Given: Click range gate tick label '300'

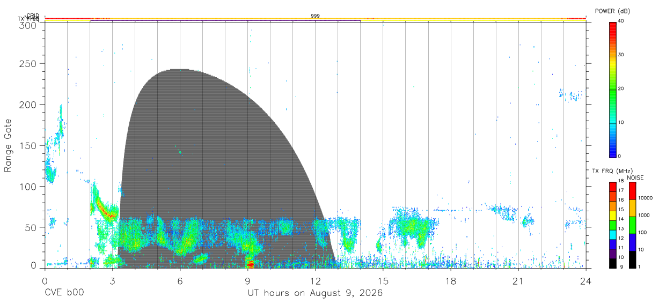Looking at the screenshot, I should pyautogui.click(x=29, y=25).
